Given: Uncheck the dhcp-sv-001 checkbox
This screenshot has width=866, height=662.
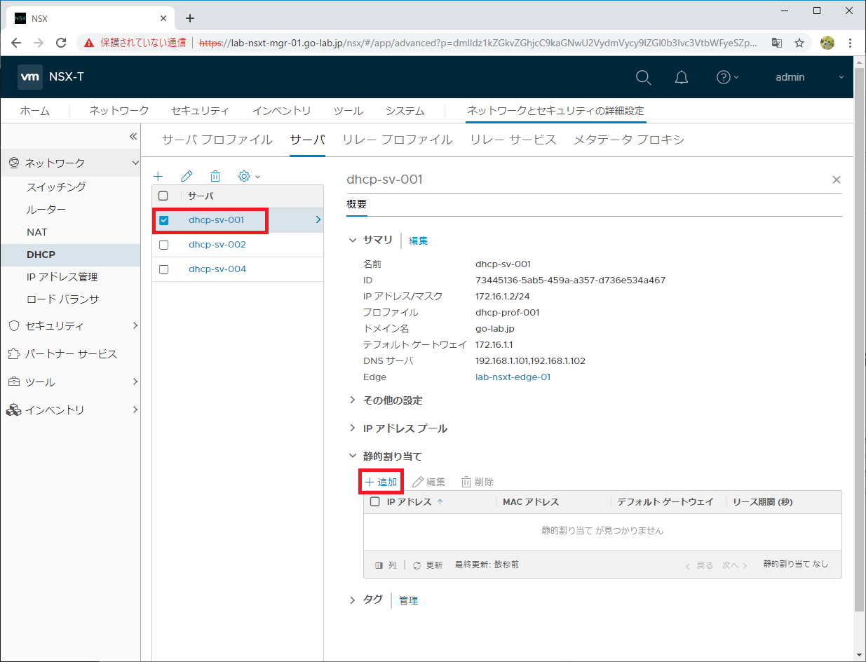Looking at the screenshot, I should coord(164,220).
